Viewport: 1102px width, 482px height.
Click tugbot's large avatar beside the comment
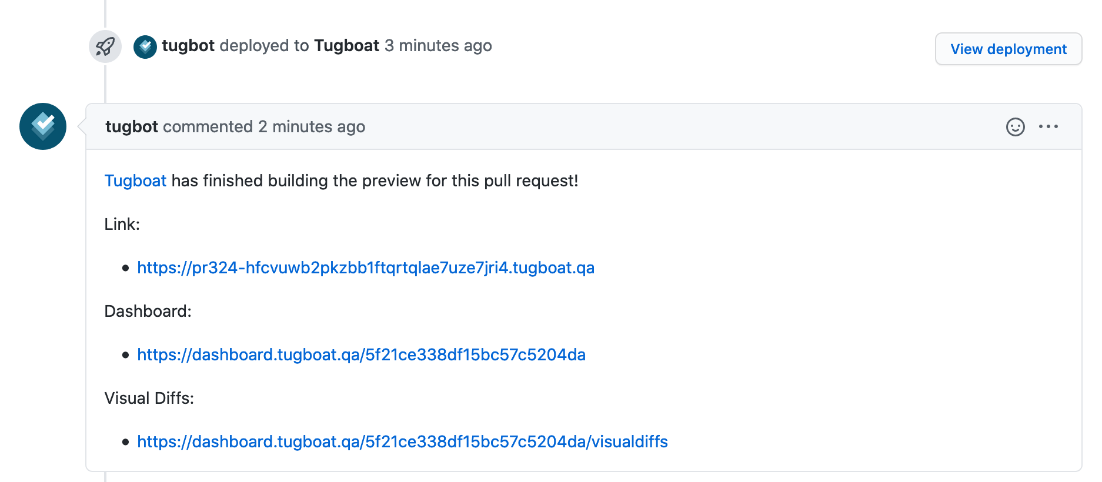[42, 126]
